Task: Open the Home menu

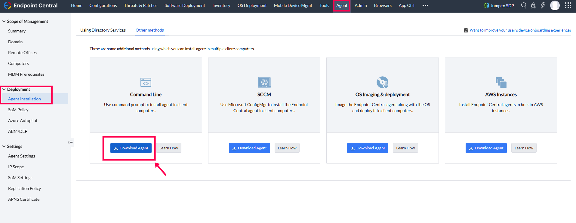Action: click(x=77, y=5)
